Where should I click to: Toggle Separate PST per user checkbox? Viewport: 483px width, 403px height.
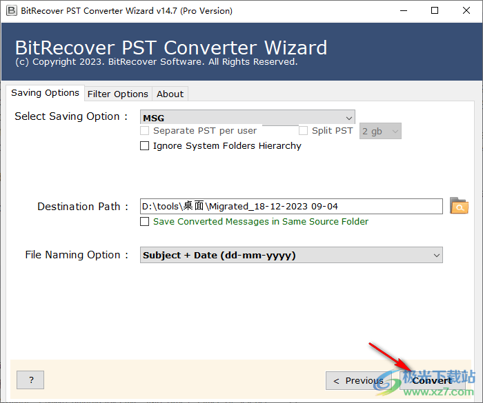click(144, 131)
